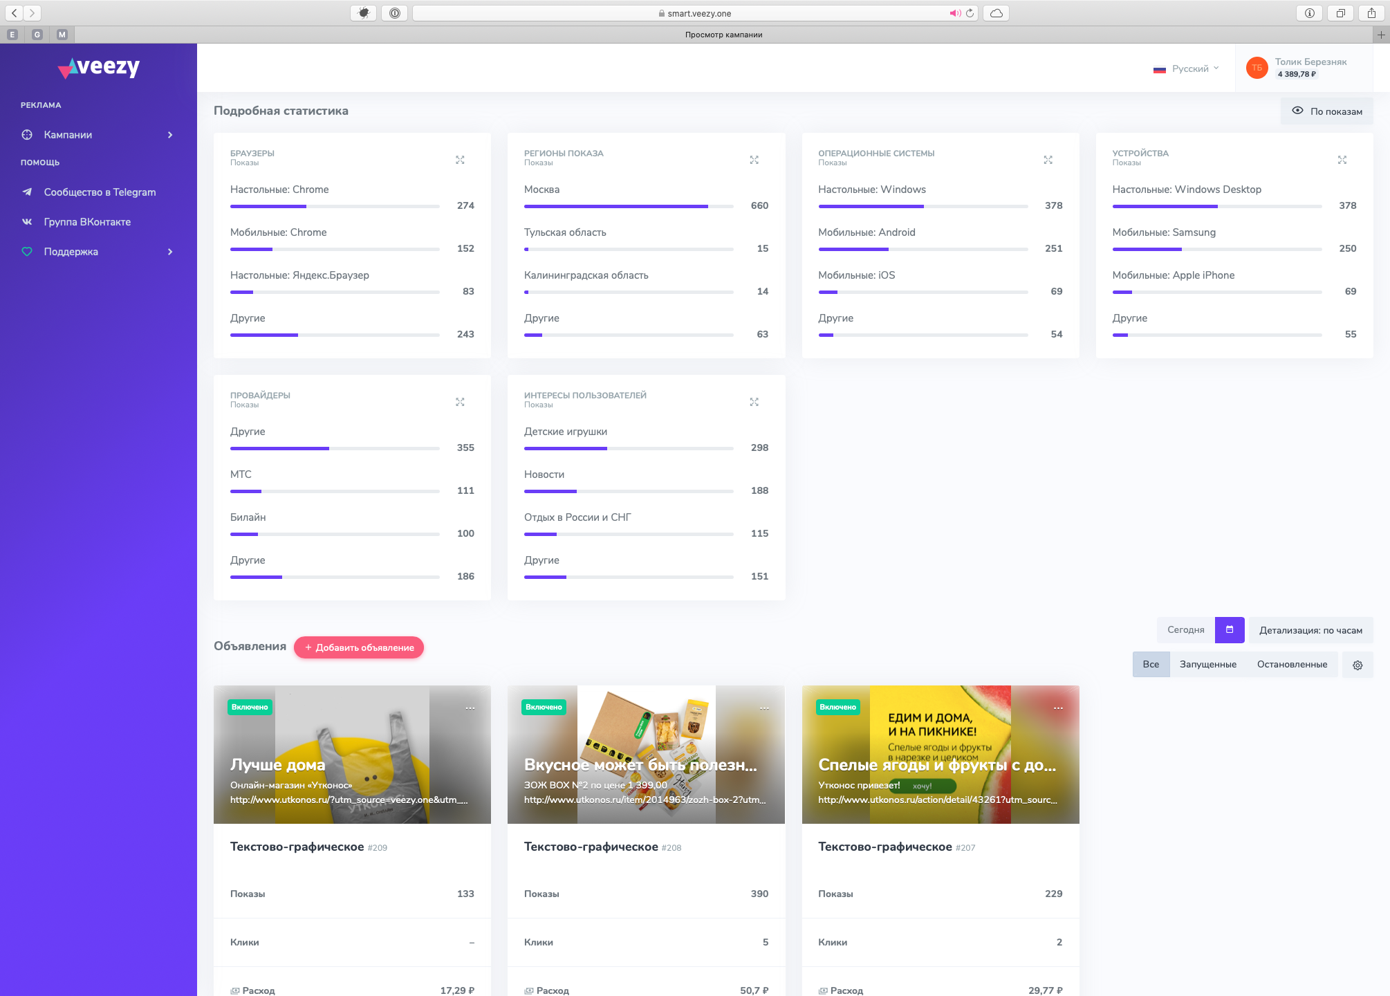
Task: Expand the Устройства statistics card
Action: click(1342, 160)
